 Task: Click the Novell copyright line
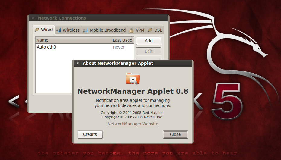[133, 117]
